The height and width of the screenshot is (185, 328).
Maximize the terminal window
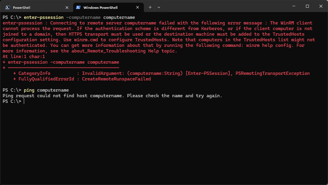click(x=307, y=6)
